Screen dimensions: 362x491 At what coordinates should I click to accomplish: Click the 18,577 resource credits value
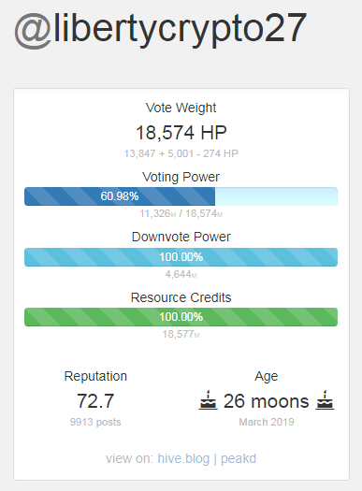point(181,334)
